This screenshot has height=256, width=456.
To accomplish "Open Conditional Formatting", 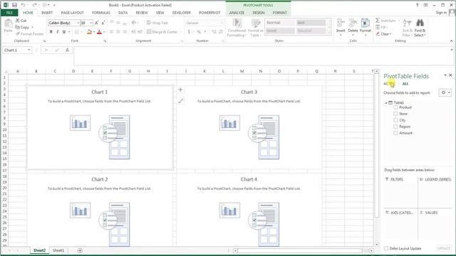I will (237, 28).
